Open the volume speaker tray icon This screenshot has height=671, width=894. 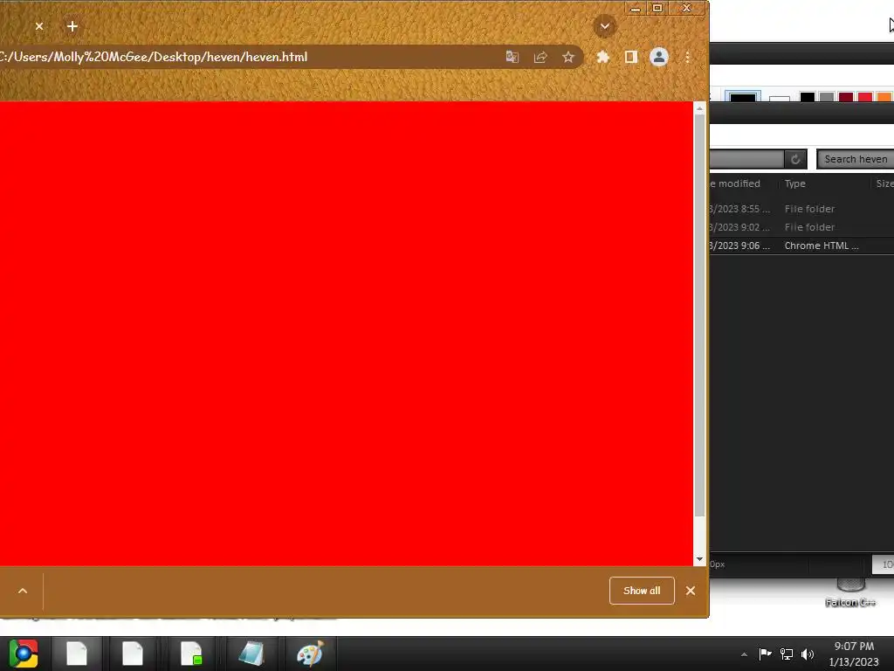(x=808, y=654)
